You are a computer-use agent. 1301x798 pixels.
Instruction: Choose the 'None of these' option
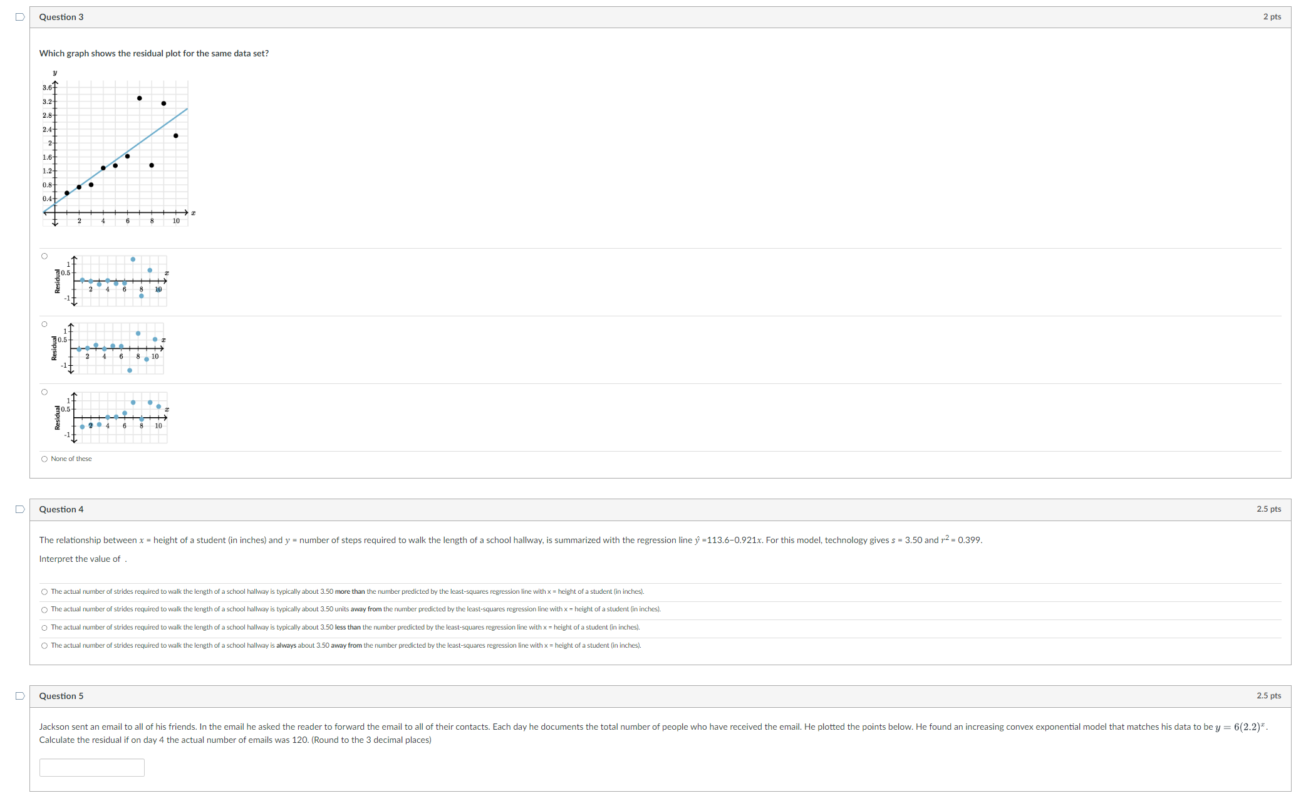tap(44, 459)
